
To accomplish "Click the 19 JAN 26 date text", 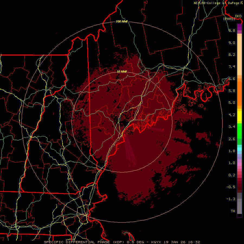I will click(x=174, y=242).
